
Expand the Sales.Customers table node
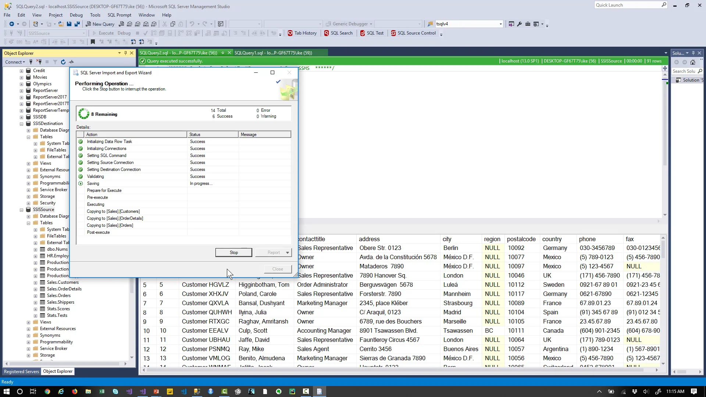point(36,283)
